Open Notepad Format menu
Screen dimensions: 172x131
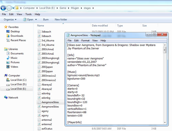[85, 41]
